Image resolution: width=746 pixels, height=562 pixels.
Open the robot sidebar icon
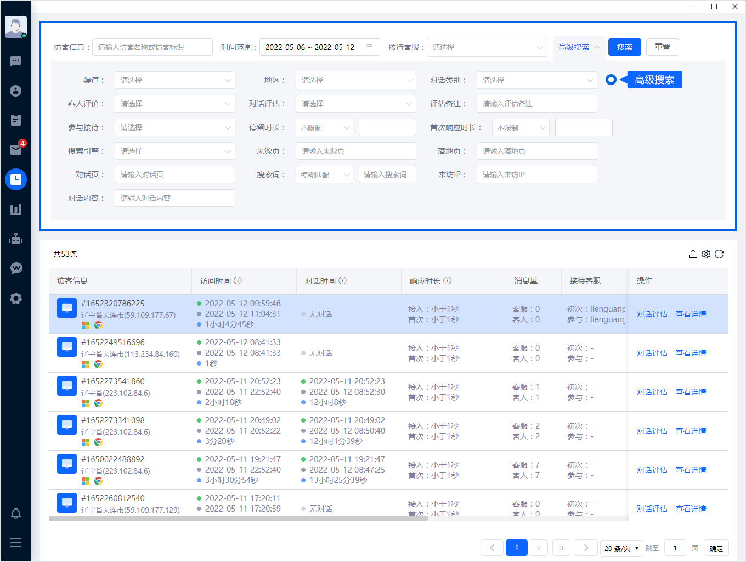(16, 239)
